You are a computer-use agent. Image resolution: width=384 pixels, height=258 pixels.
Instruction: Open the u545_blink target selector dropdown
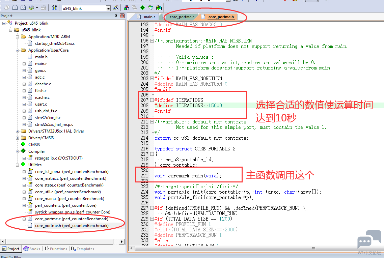(x=108, y=8)
